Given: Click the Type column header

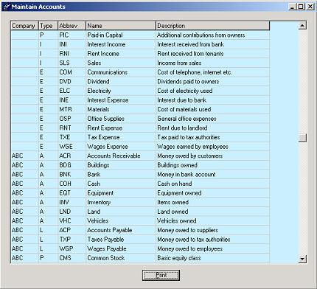Looking at the screenshot, I should 48,26.
